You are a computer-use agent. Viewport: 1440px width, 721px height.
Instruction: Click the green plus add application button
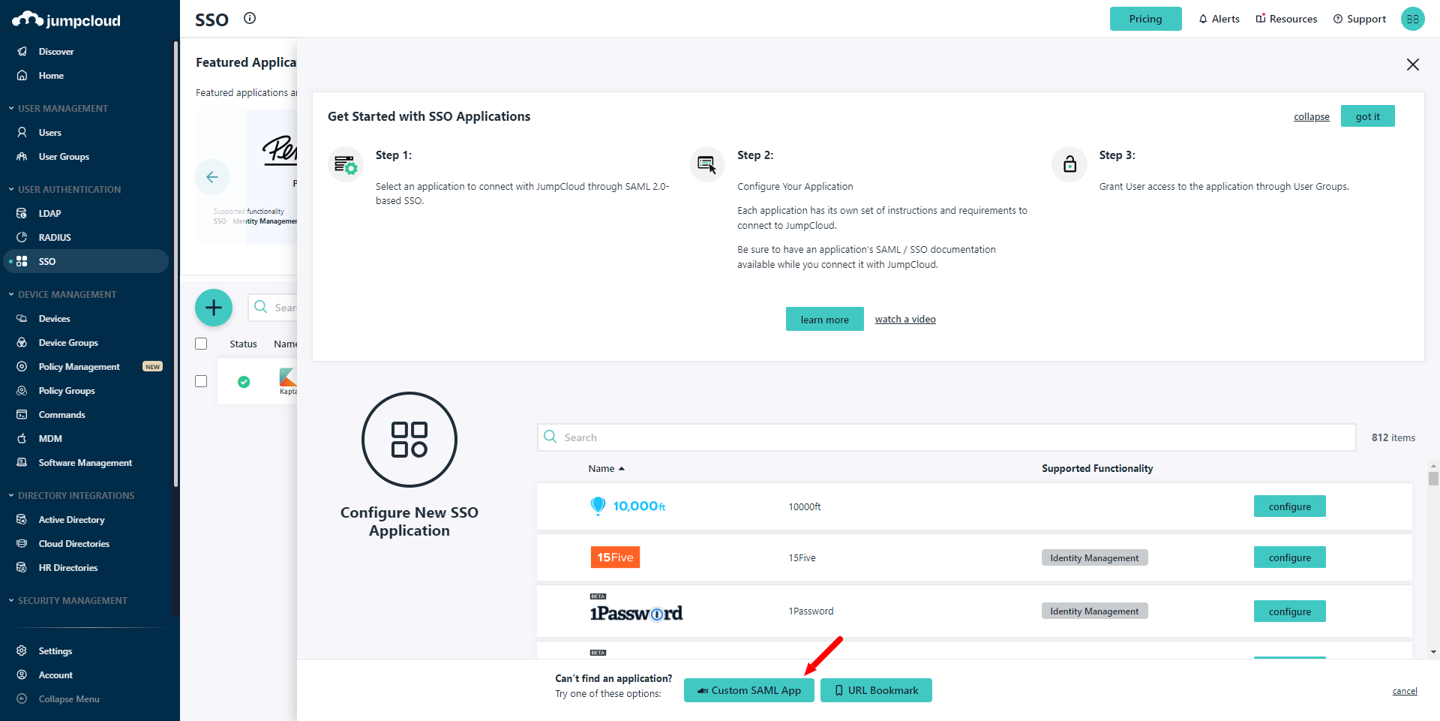214,308
